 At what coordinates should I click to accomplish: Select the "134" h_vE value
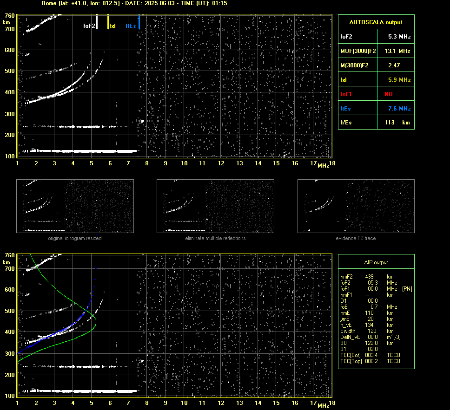coord(370,325)
